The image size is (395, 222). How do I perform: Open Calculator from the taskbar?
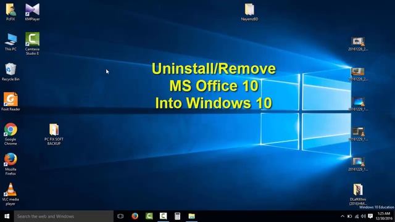pyautogui.click(x=177, y=216)
